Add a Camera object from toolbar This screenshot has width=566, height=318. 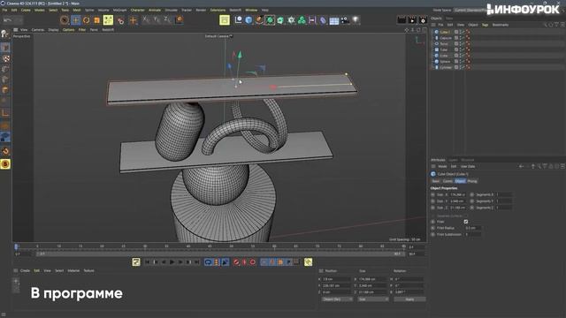(345, 20)
